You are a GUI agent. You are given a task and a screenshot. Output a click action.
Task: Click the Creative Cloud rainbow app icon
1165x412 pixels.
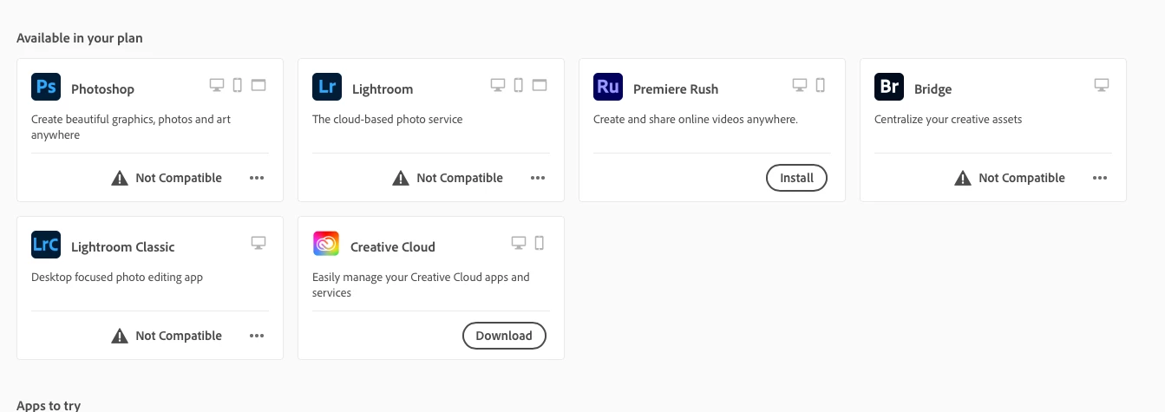coord(326,245)
